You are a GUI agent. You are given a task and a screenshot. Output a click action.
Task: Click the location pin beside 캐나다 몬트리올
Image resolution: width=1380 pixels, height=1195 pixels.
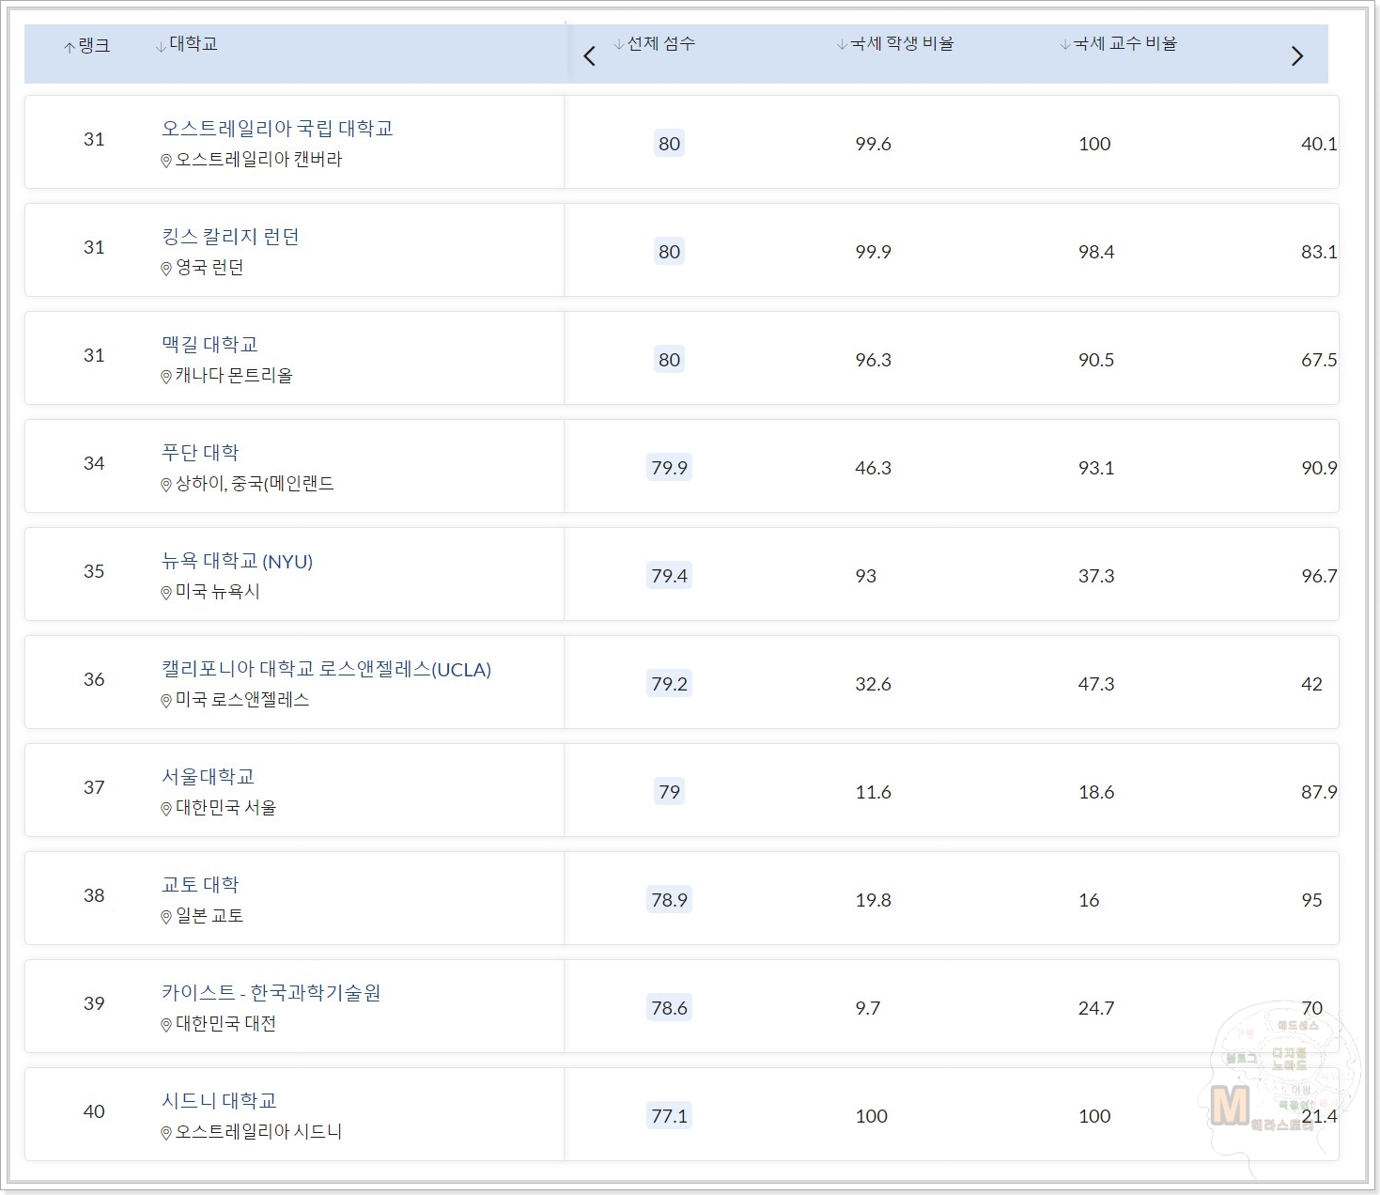166,377
